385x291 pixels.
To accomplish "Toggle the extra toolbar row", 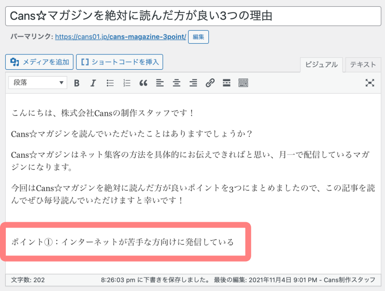I will pyautogui.click(x=243, y=83).
